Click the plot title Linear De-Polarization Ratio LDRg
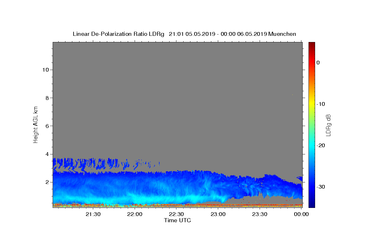374x249 pixels. point(185,34)
